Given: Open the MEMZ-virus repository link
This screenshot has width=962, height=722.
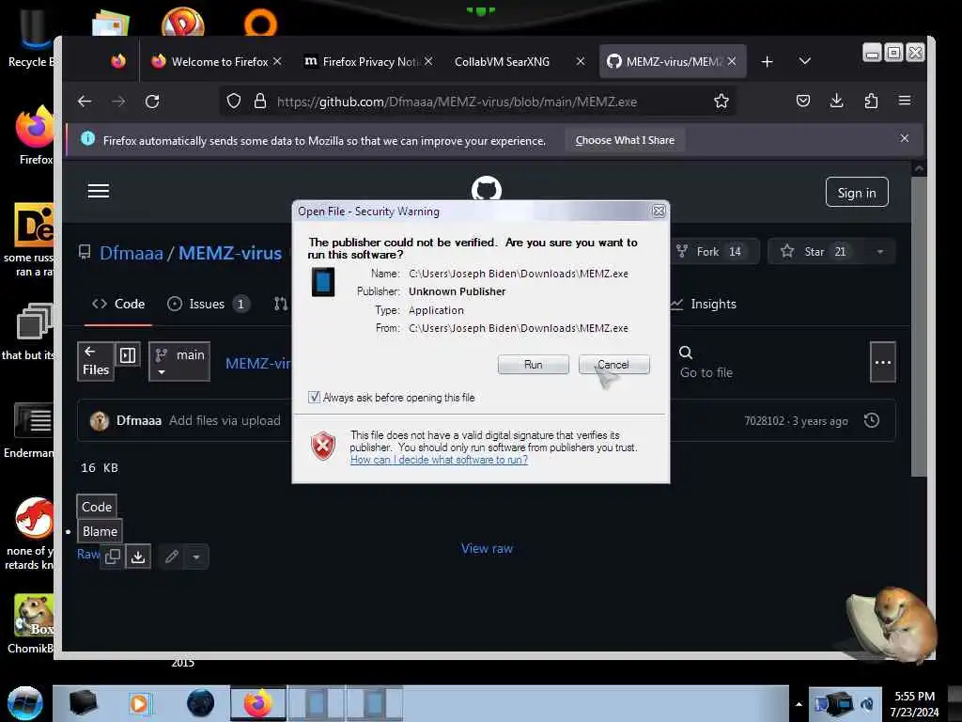Looking at the screenshot, I should click(230, 253).
